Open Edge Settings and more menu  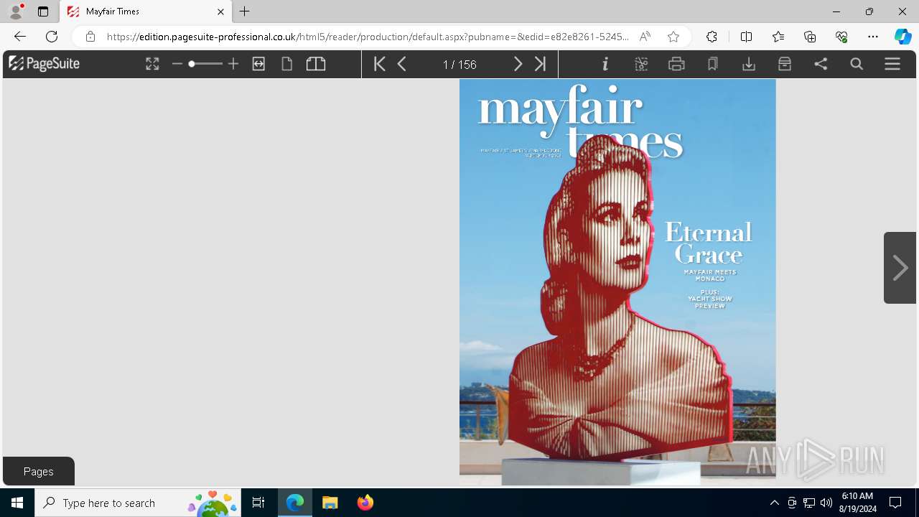click(873, 37)
